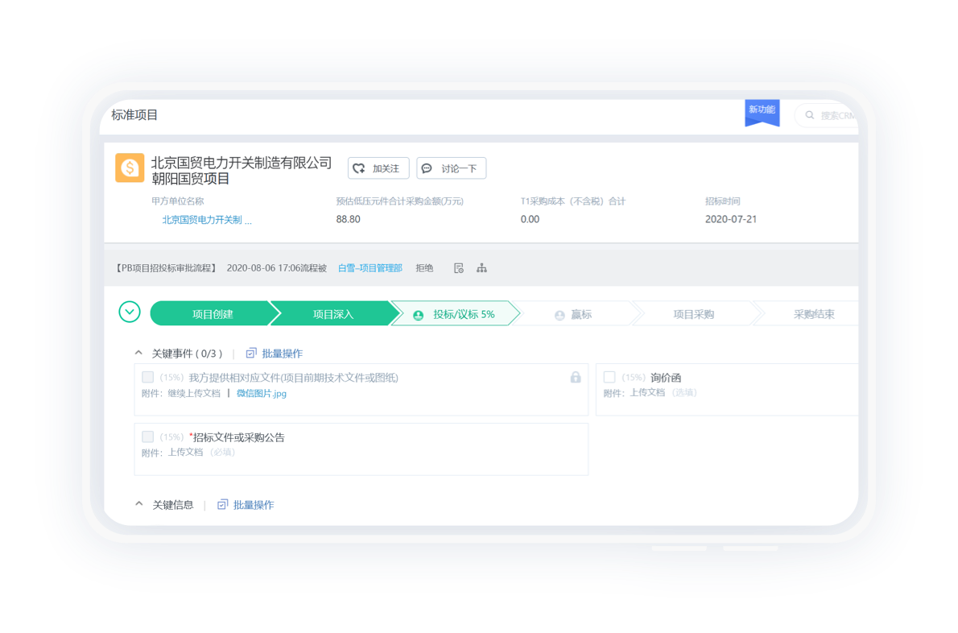Select the 投标/议标 5% progress stage
958x633 pixels.
455,314
